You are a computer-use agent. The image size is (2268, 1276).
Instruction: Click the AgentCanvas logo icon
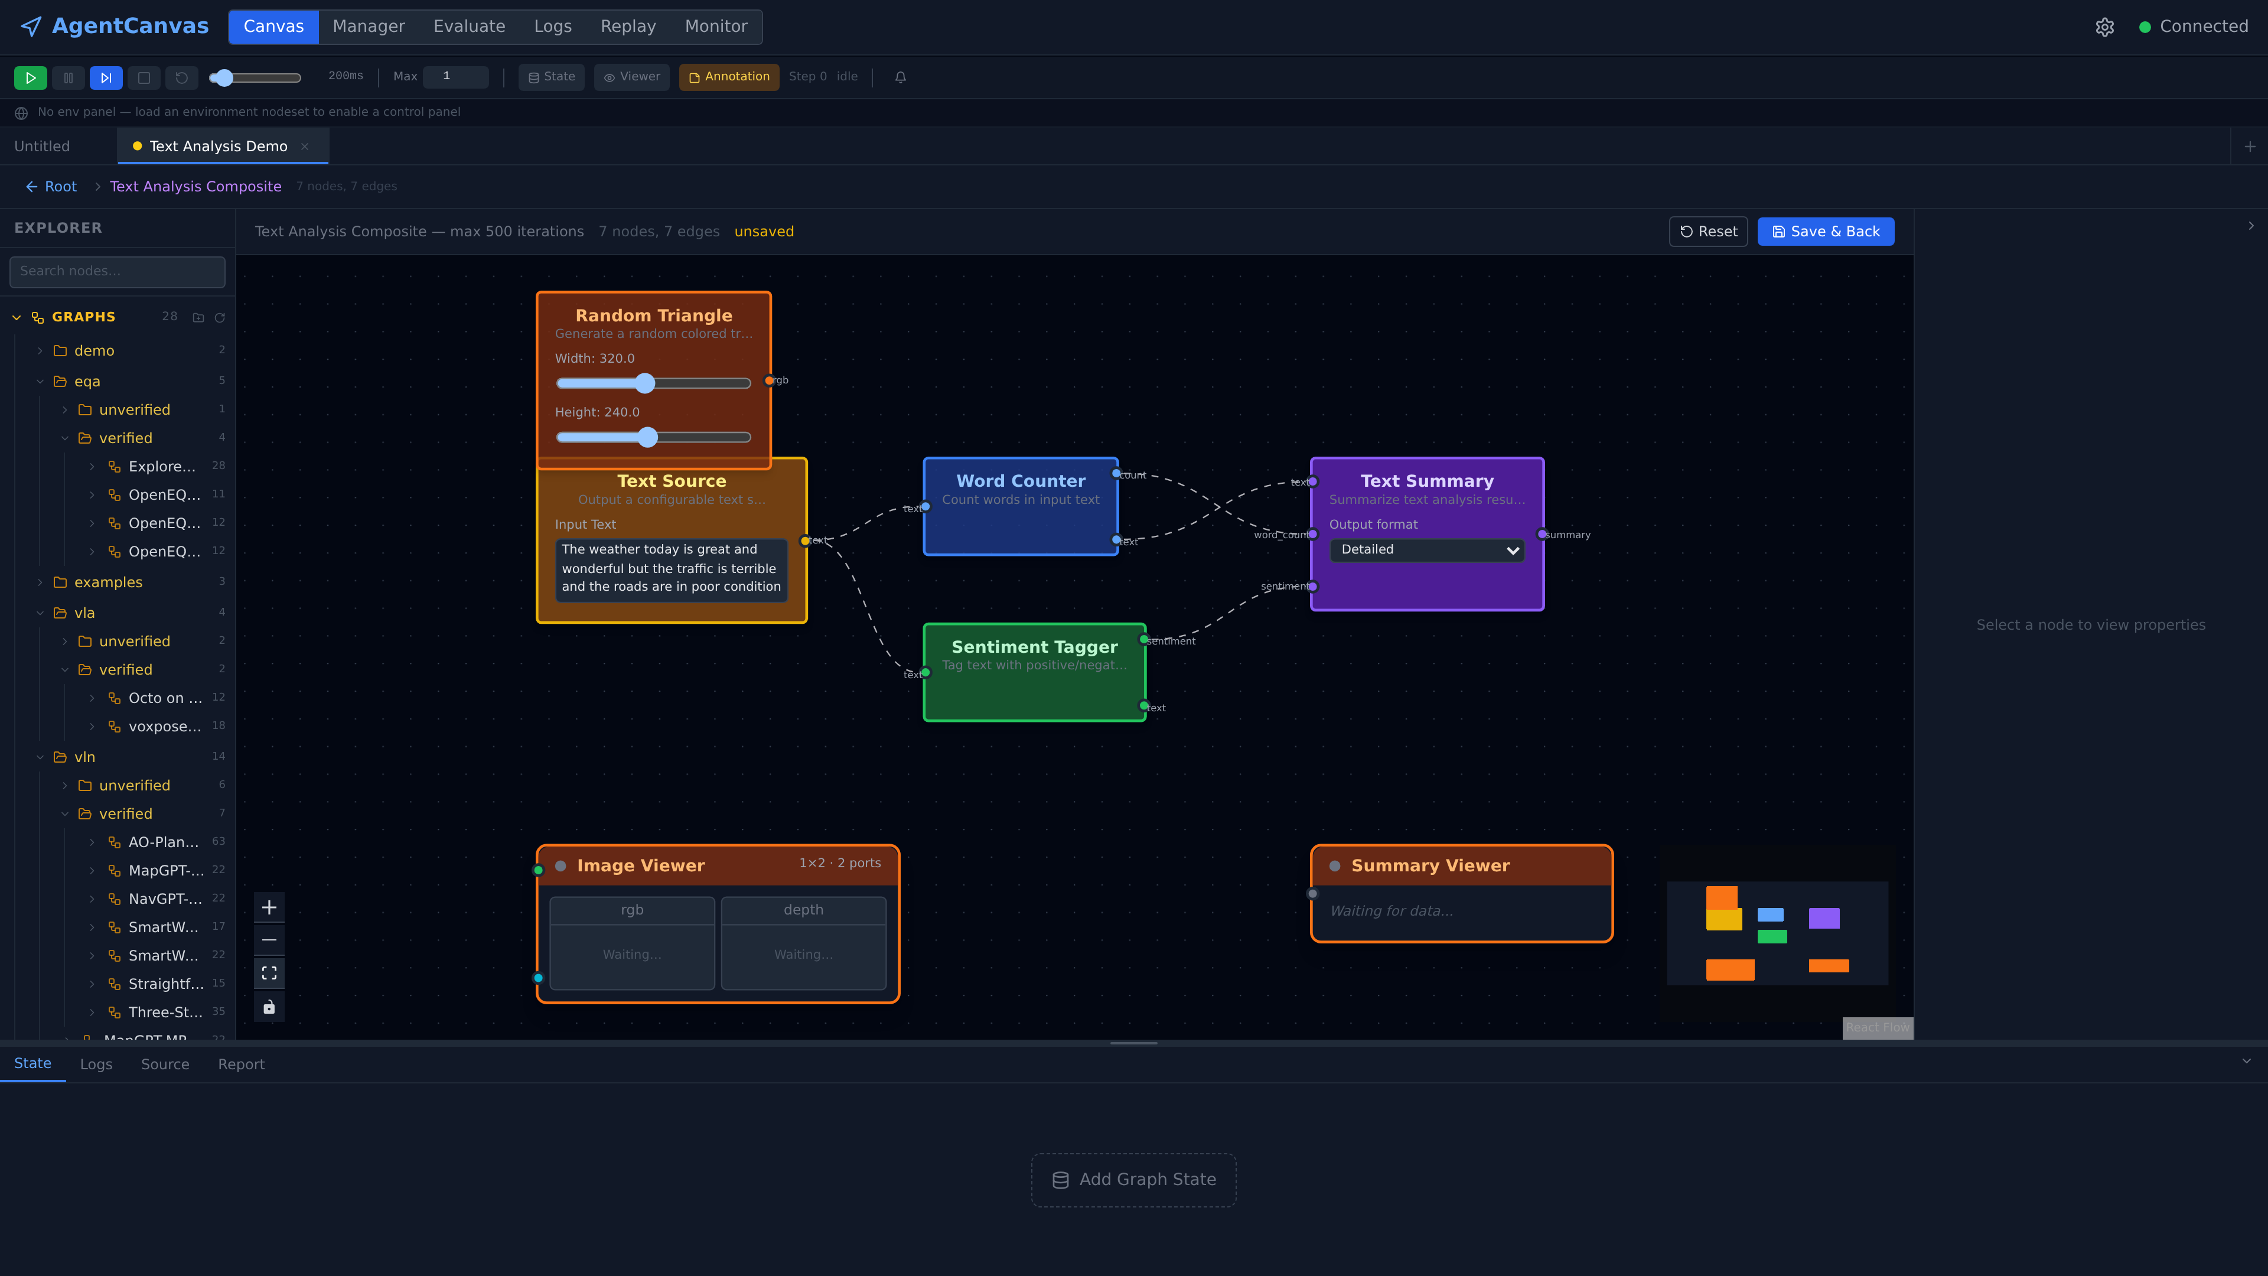click(31, 27)
